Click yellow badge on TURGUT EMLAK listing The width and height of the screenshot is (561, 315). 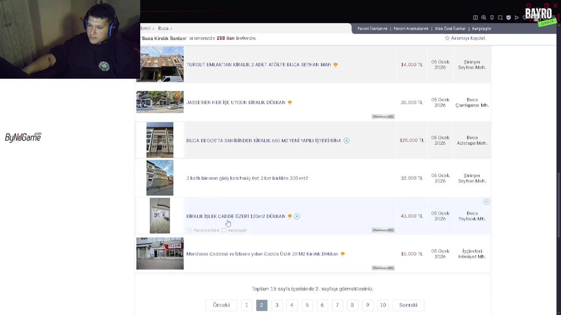(336, 65)
